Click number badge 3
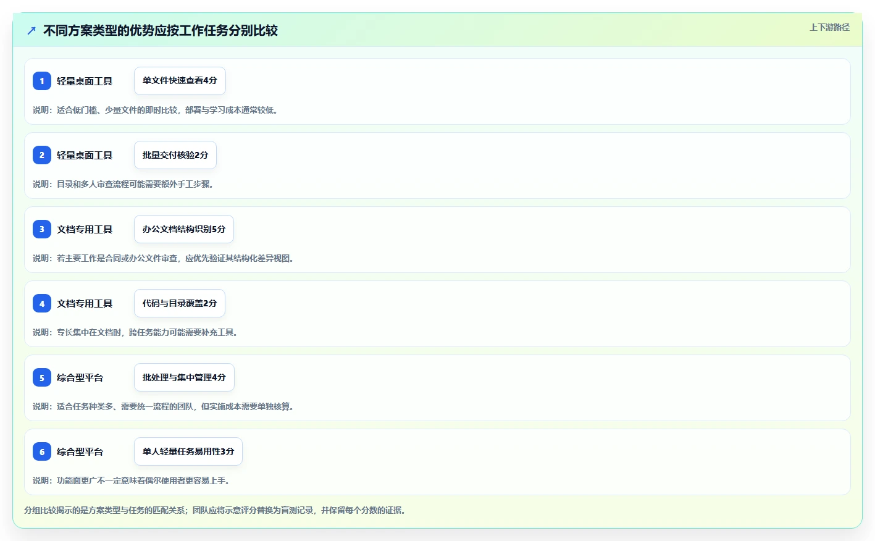The height and width of the screenshot is (541, 875). point(42,229)
